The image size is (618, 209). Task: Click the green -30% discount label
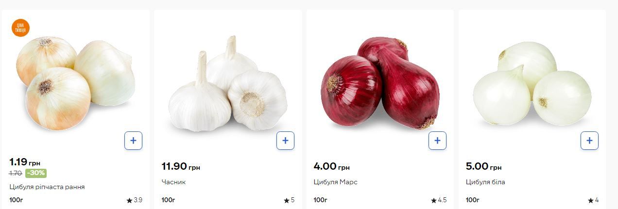click(36, 173)
